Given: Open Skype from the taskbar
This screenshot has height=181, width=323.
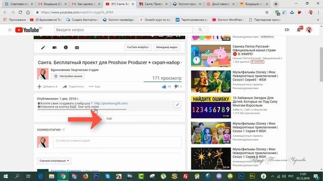Looking at the screenshot, I should pos(107,176).
